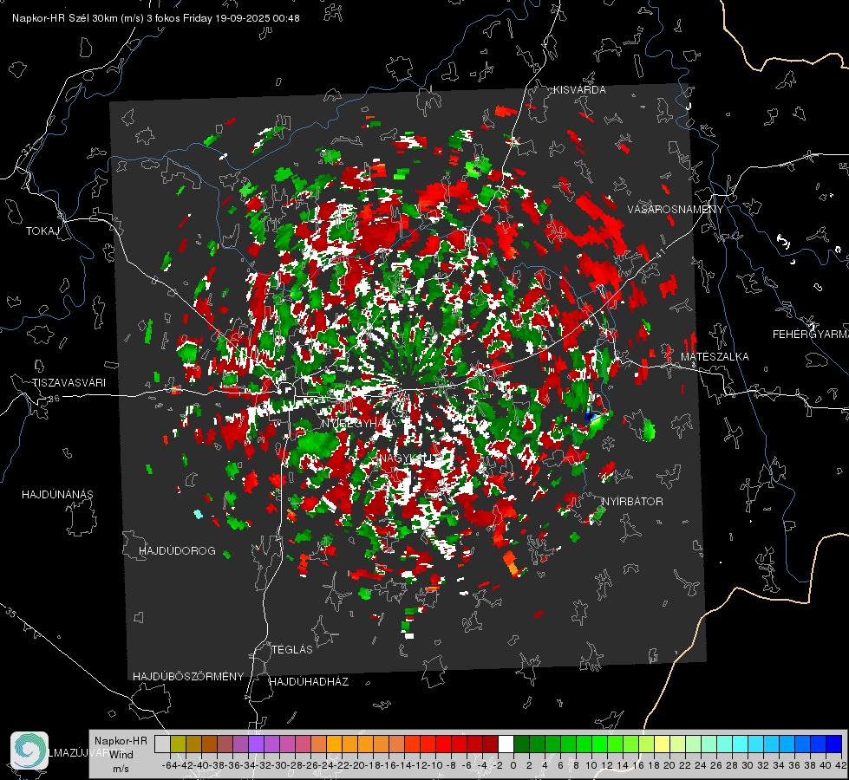The width and height of the screenshot is (849, 780).
Task: Select the TISZAVASVÁRI map label
Action: pyautogui.click(x=69, y=383)
